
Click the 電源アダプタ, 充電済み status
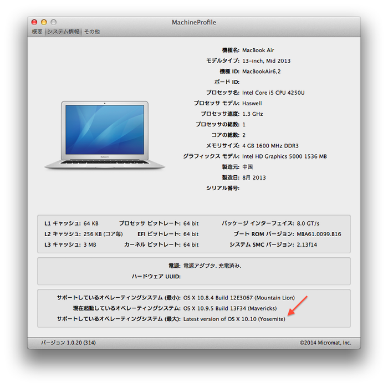(212, 266)
